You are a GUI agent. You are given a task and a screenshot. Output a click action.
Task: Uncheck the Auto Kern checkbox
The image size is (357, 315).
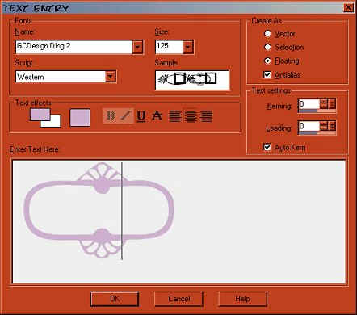[267, 147]
